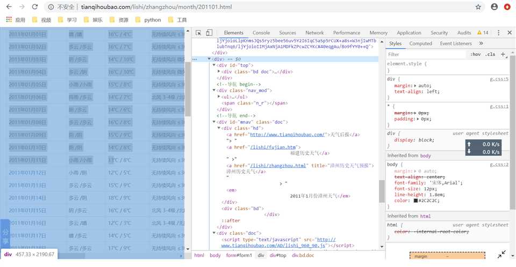Viewport: 516px width, 267px height.
Task: Select body in the DOM breadcrumb
Action: (x=215, y=255)
